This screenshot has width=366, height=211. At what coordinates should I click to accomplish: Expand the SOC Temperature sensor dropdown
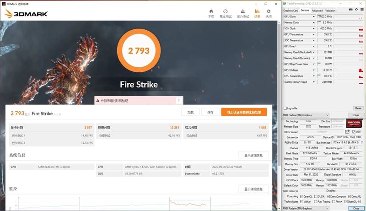point(314,40)
